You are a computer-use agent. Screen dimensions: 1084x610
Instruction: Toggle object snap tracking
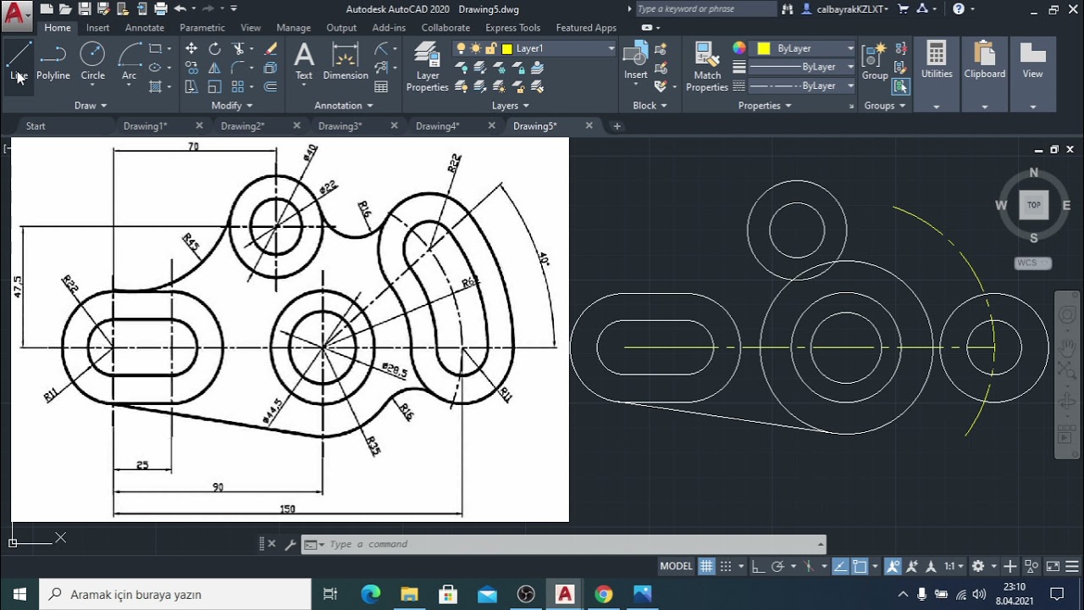coord(840,566)
